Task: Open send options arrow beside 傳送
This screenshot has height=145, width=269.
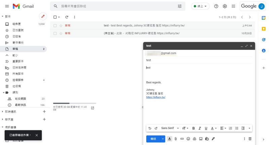Action: pos(163,139)
